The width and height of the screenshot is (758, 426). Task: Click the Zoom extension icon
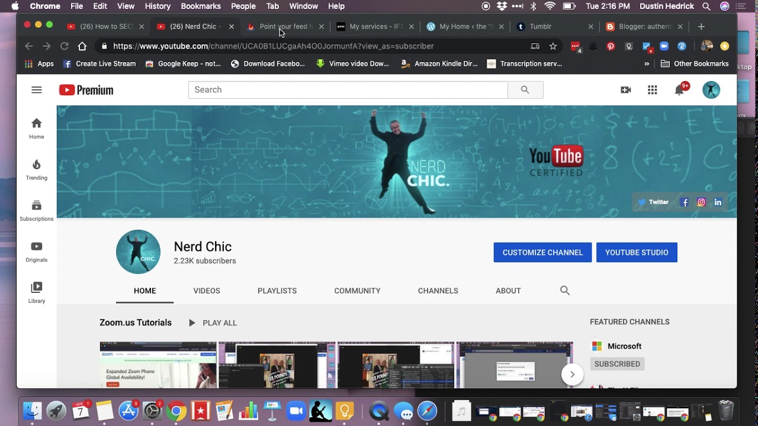point(664,46)
